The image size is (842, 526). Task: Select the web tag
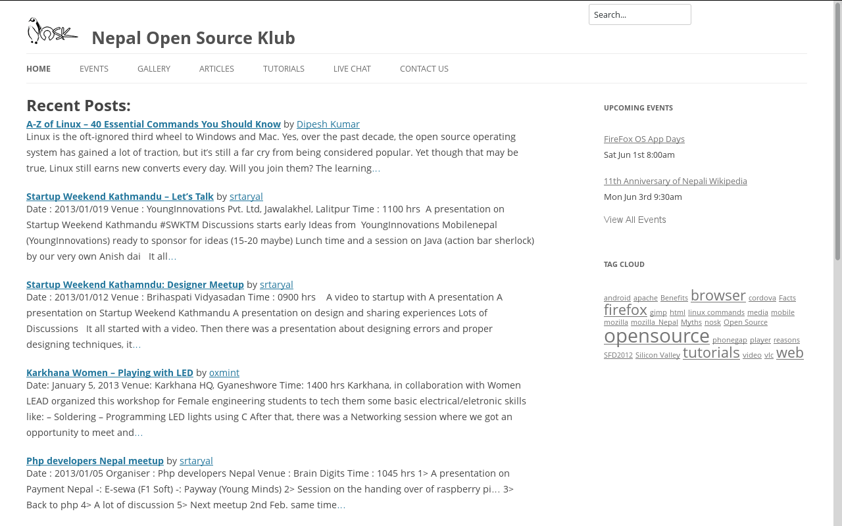(x=790, y=353)
